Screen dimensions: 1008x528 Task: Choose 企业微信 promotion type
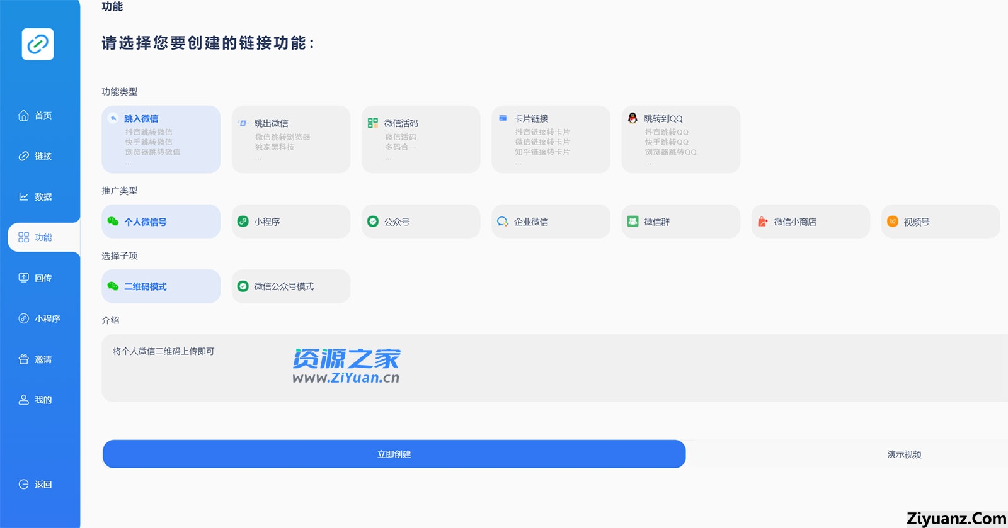coord(551,222)
